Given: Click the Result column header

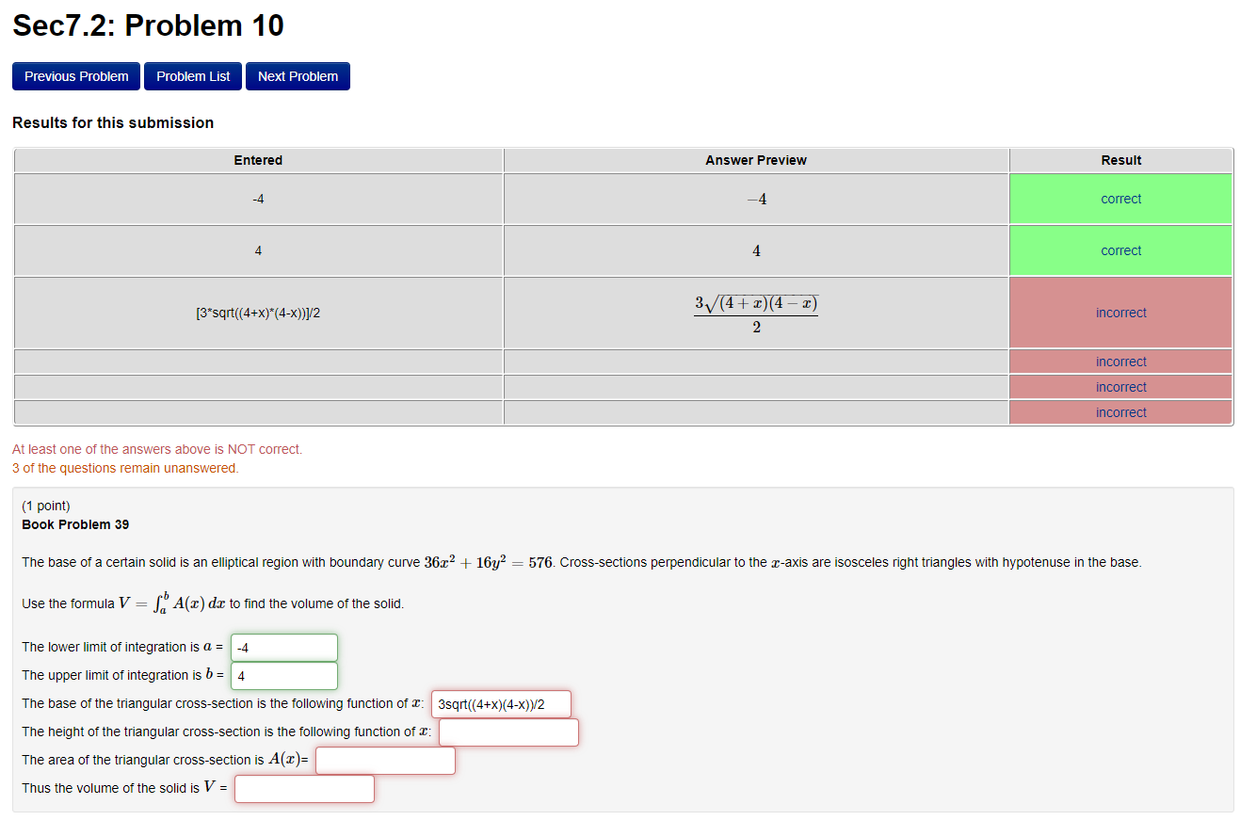Looking at the screenshot, I should tap(1120, 160).
